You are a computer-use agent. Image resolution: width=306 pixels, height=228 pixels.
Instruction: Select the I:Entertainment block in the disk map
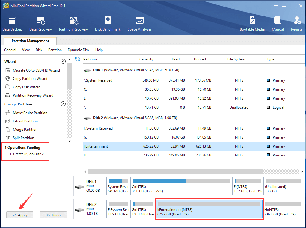[209, 209]
